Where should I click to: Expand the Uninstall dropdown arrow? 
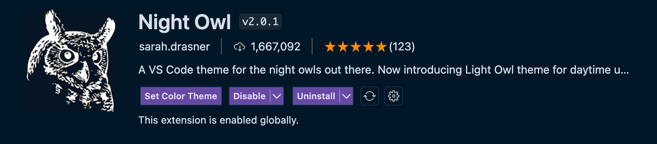tap(346, 96)
